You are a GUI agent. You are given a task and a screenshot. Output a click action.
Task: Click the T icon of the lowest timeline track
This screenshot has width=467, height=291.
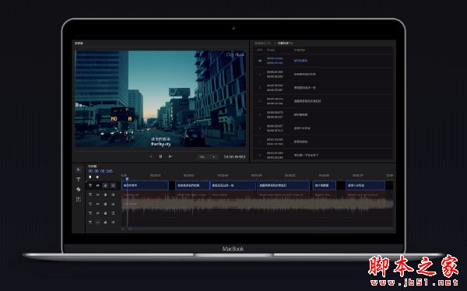tap(90, 223)
